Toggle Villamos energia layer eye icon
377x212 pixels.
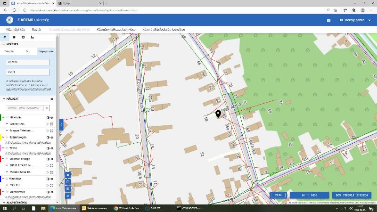(52, 159)
